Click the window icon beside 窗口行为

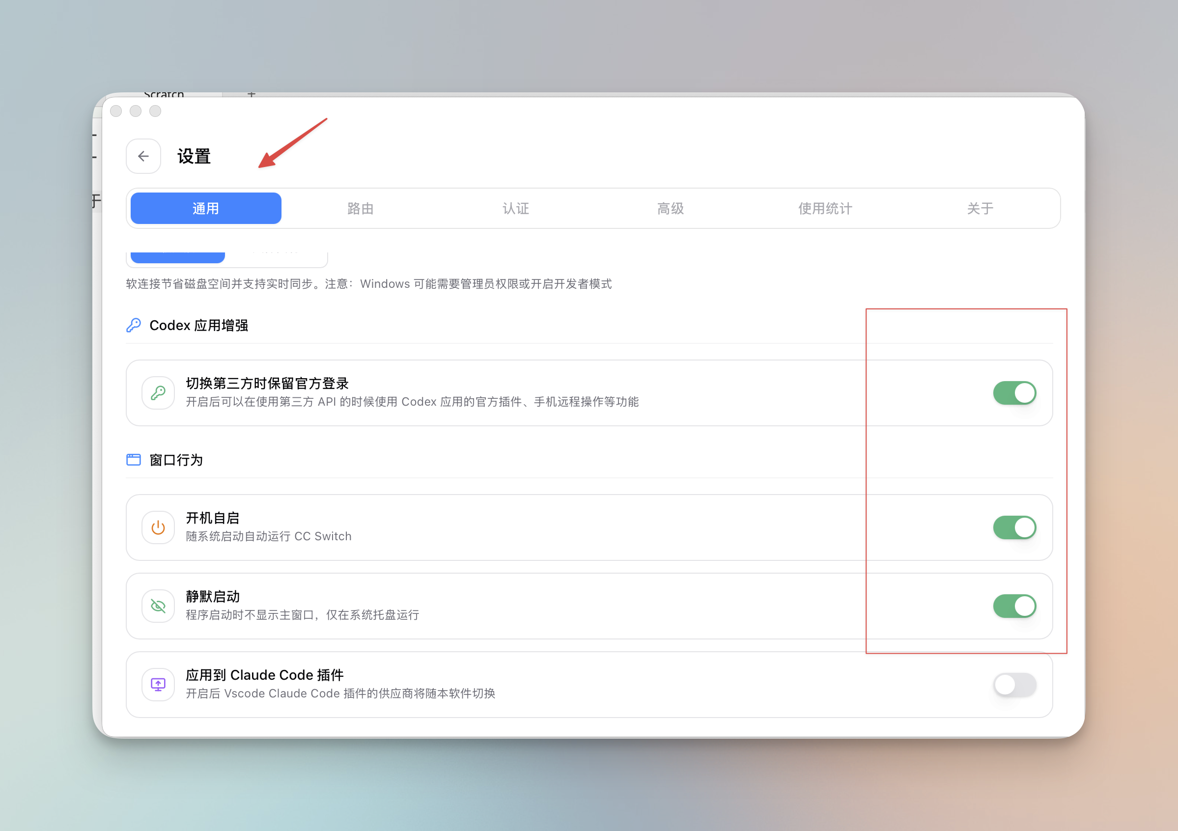(x=134, y=460)
